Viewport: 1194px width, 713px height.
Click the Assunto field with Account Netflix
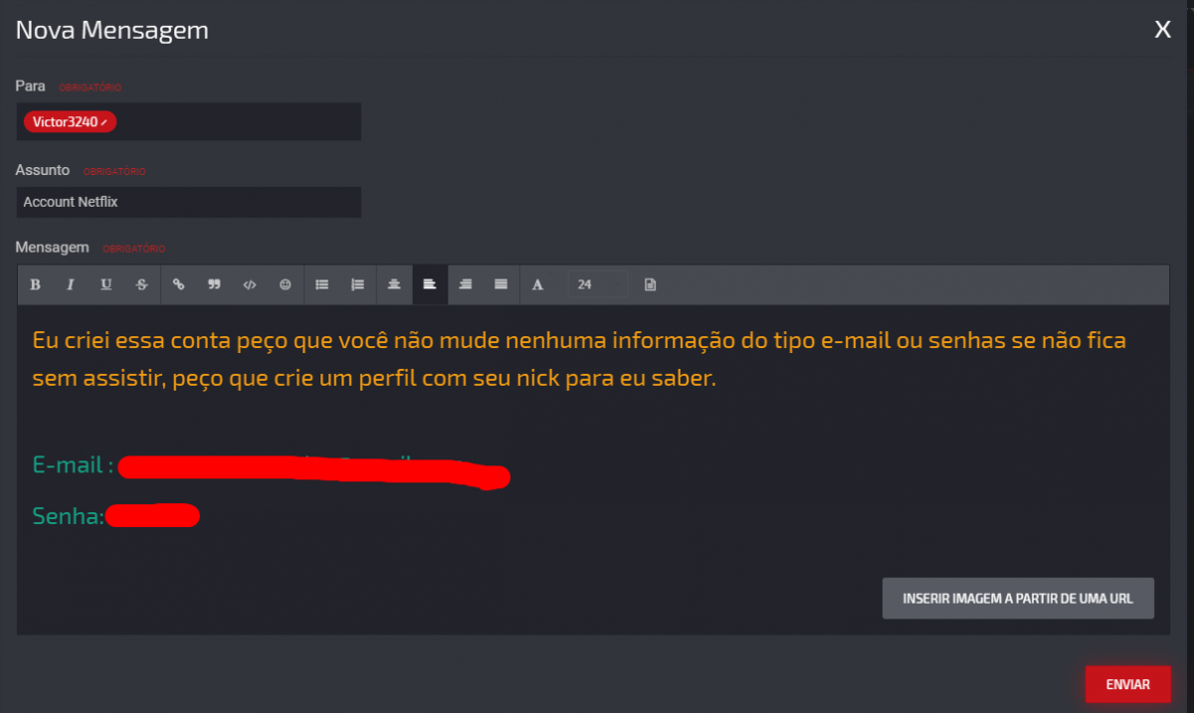pyautogui.click(x=189, y=202)
